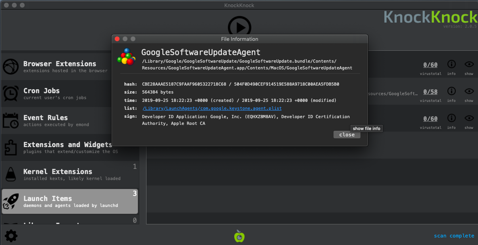Open VirusTotal 0/58 results link

430,92
